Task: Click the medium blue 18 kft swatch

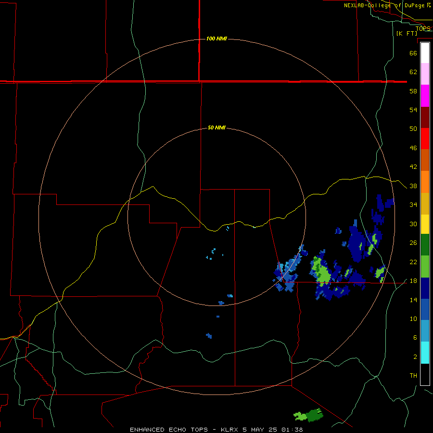Action: click(425, 309)
